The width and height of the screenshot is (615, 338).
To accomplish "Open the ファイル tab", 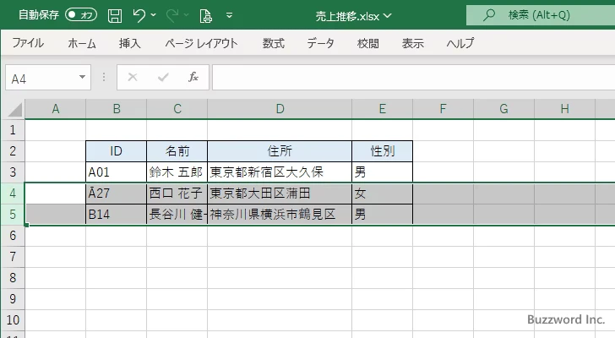I will [28, 43].
